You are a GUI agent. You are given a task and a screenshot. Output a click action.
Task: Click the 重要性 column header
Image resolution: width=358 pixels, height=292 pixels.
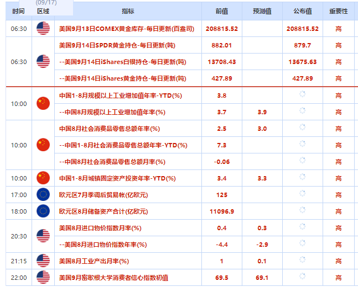(x=339, y=11)
